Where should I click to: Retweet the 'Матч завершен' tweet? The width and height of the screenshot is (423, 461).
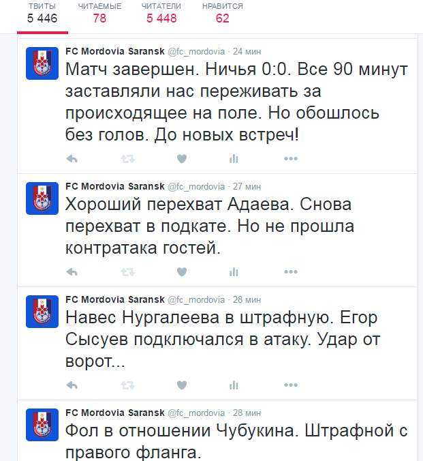pyautogui.click(x=127, y=159)
